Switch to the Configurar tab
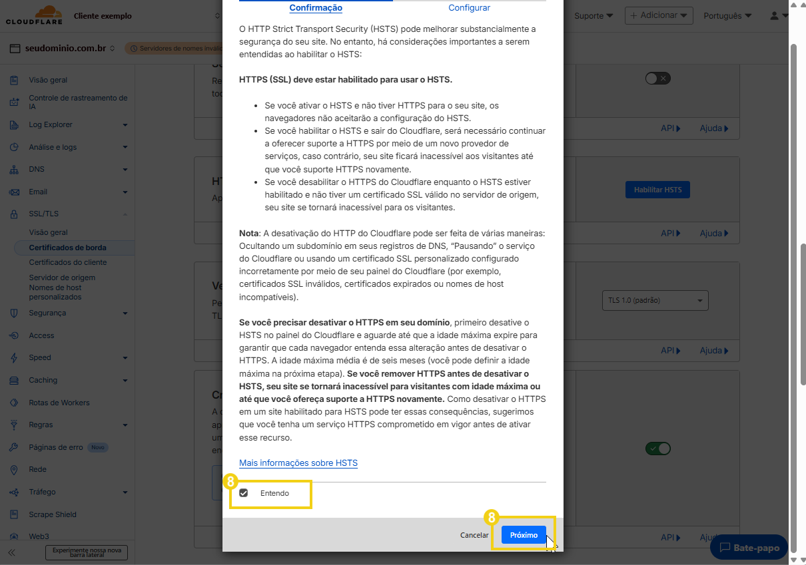The height and width of the screenshot is (565, 806). (469, 7)
